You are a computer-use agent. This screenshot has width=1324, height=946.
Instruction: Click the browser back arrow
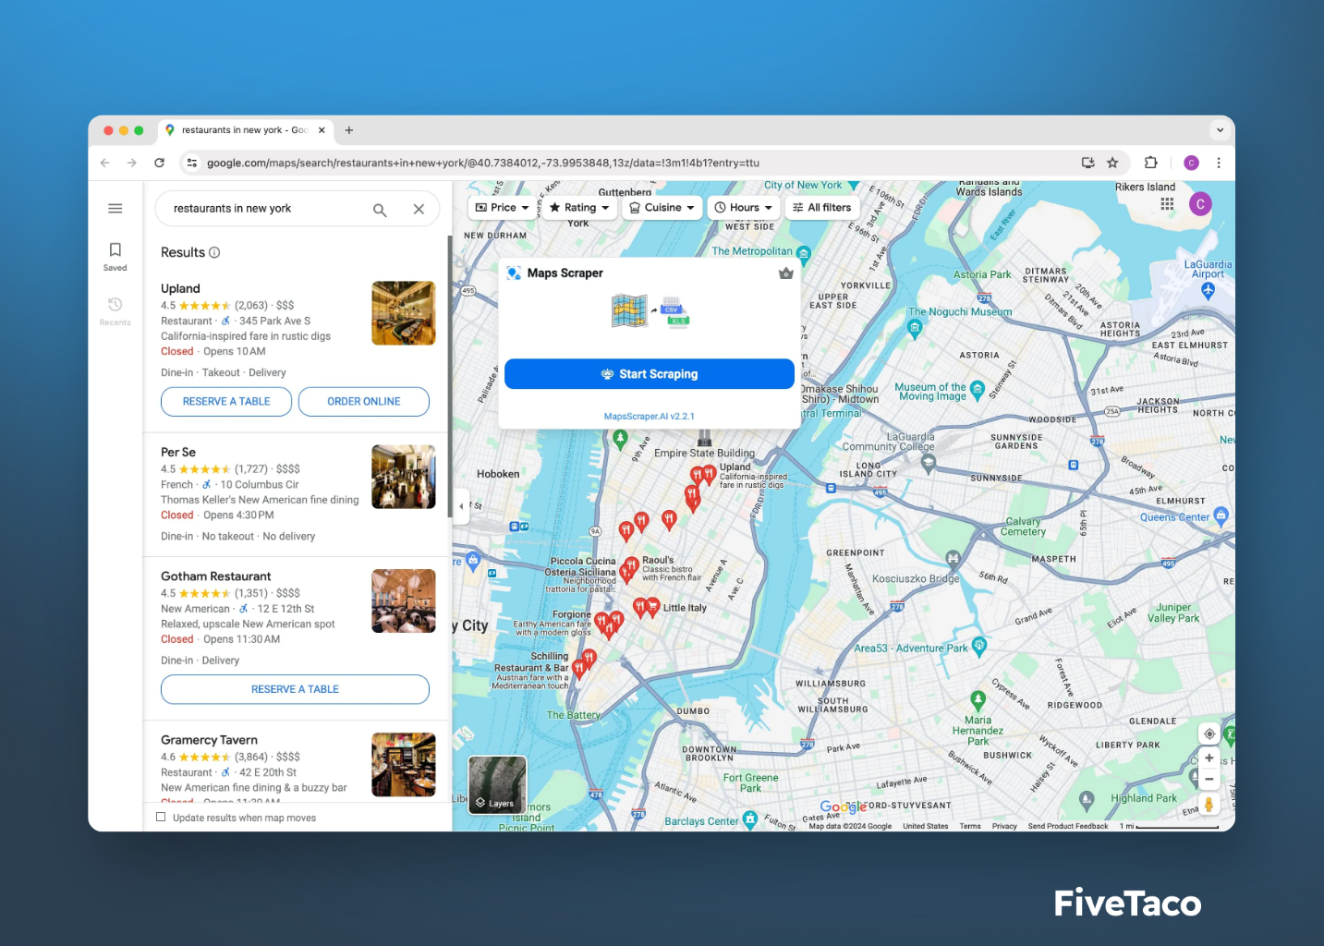[x=105, y=163]
